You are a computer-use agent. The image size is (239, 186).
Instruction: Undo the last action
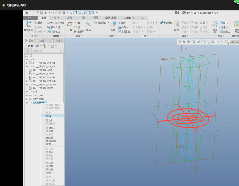pyautogui.click(x=46, y=13)
